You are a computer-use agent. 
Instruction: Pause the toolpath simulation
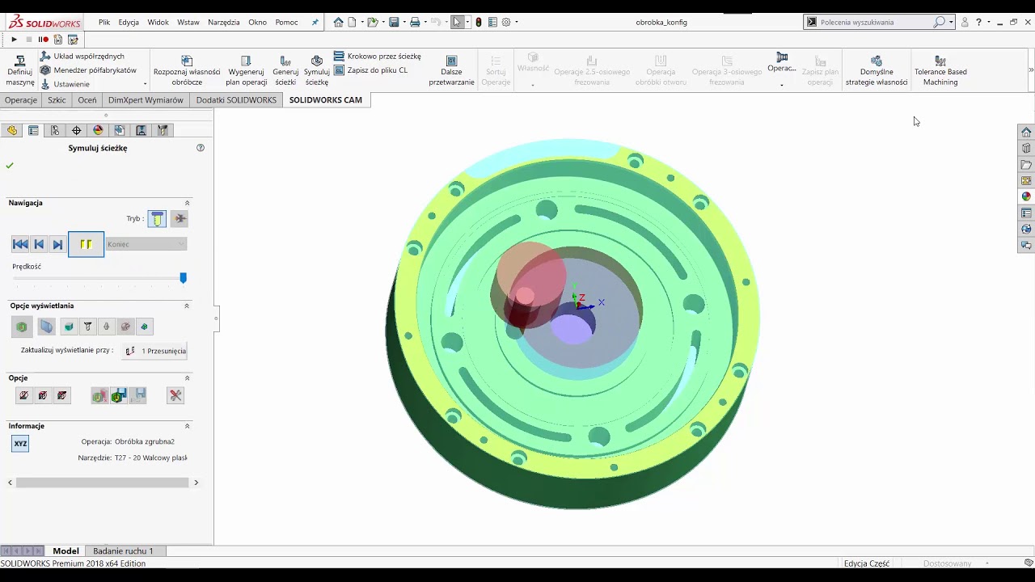pos(87,244)
